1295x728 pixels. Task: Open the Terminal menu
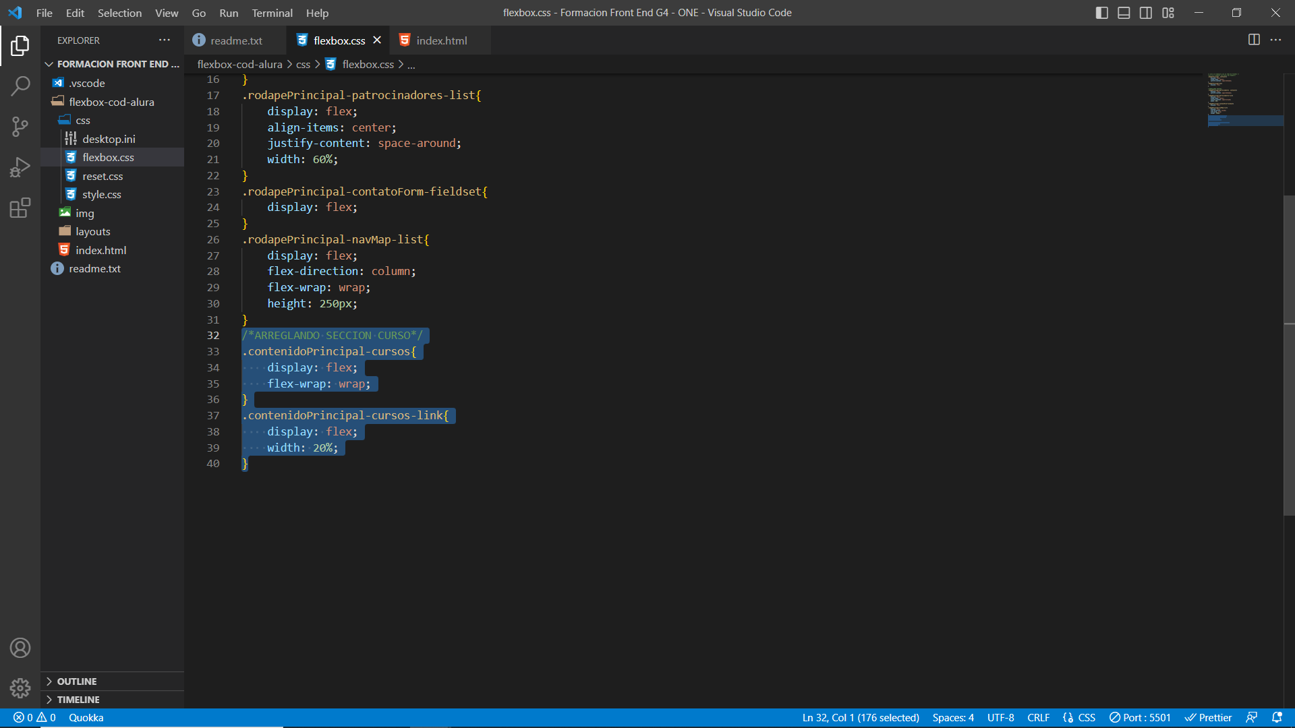tap(272, 13)
